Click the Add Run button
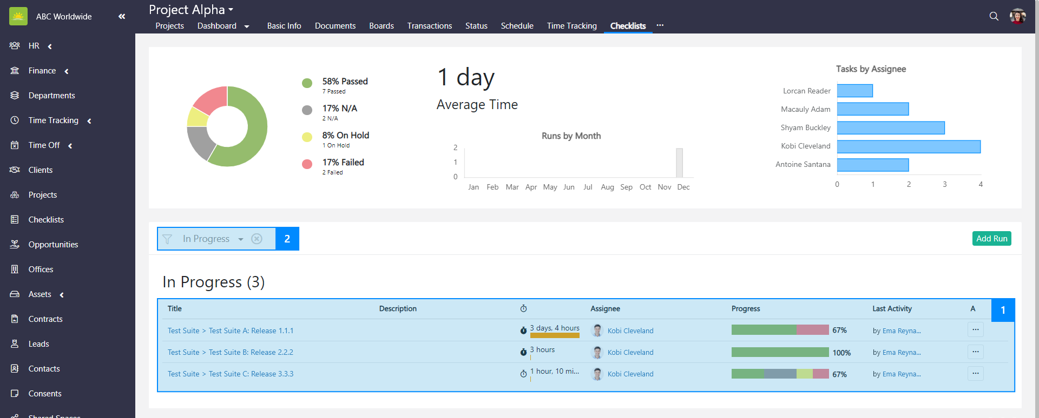The height and width of the screenshot is (418, 1039). coord(991,239)
